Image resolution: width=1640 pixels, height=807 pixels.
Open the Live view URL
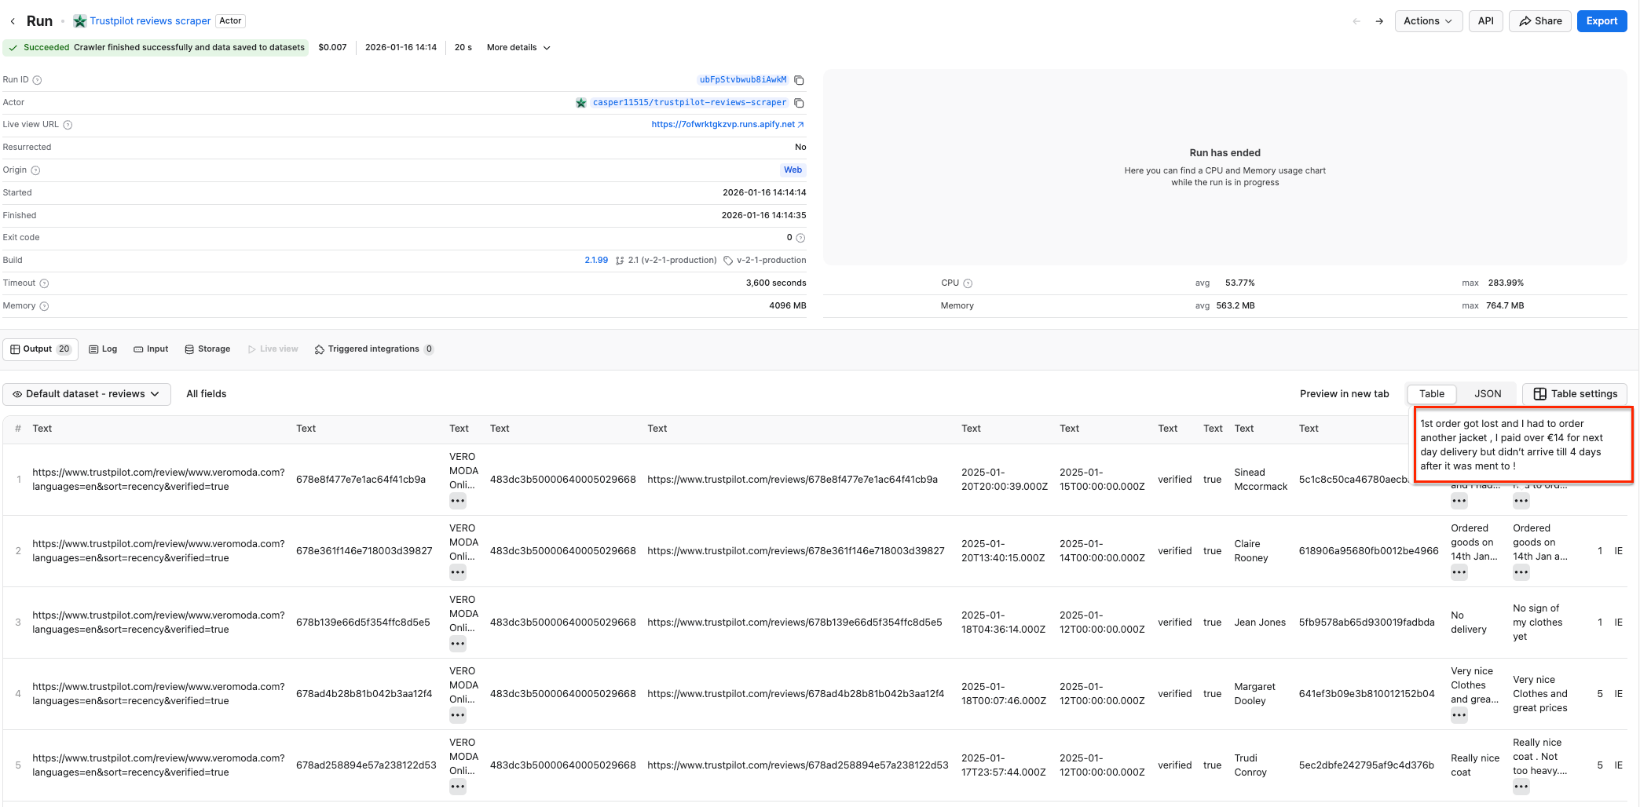[x=723, y=124]
